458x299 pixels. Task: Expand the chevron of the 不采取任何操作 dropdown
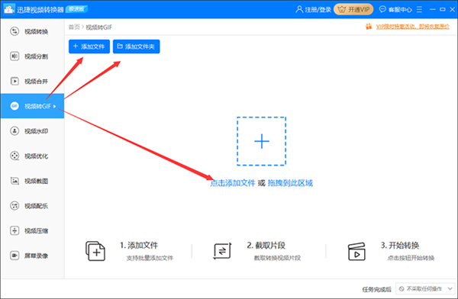pos(450,289)
